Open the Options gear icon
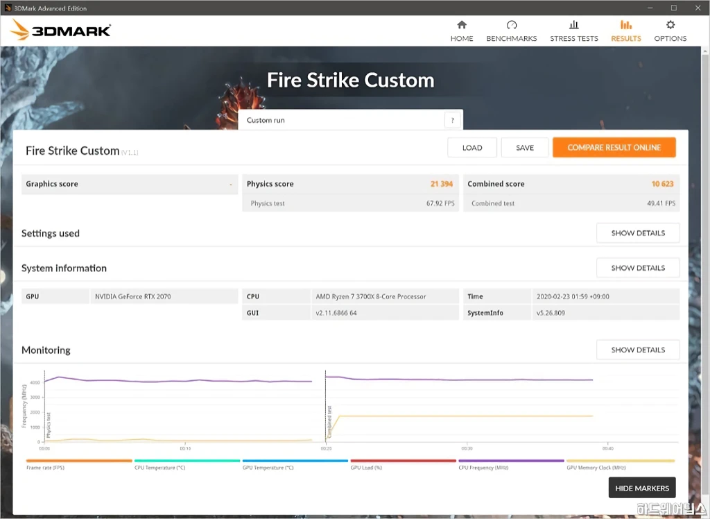 tap(670, 24)
